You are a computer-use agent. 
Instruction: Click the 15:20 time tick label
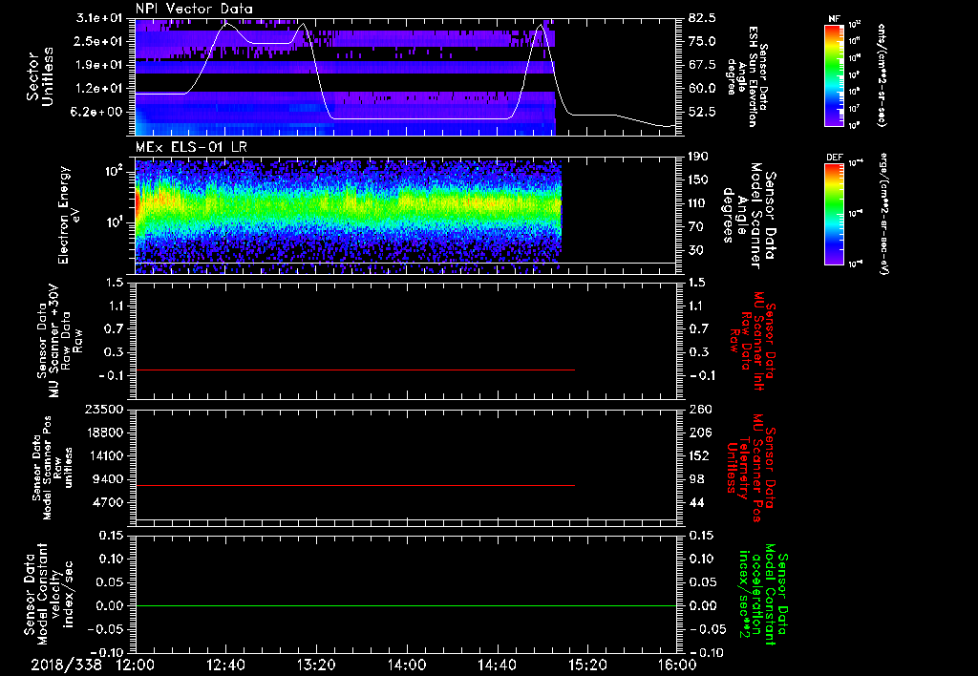click(x=587, y=665)
